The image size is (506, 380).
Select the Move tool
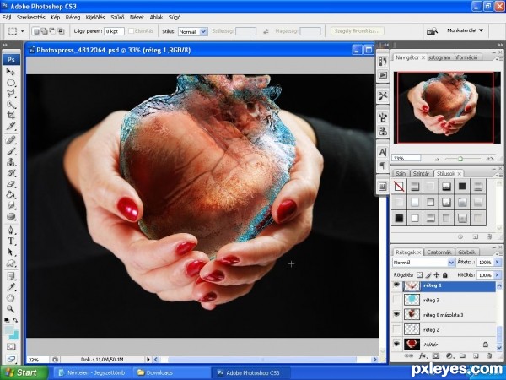pyautogui.click(x=11, y=72)
